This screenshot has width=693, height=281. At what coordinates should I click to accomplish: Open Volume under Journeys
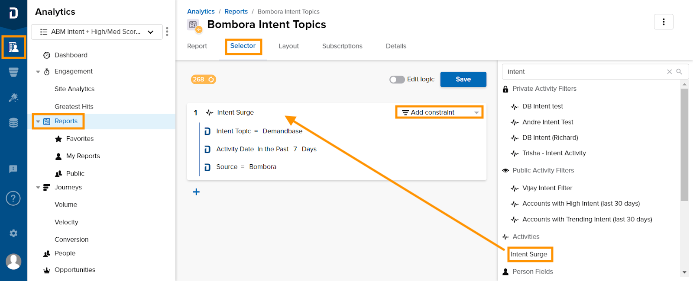pyautogui.click(x=66, y=204)
